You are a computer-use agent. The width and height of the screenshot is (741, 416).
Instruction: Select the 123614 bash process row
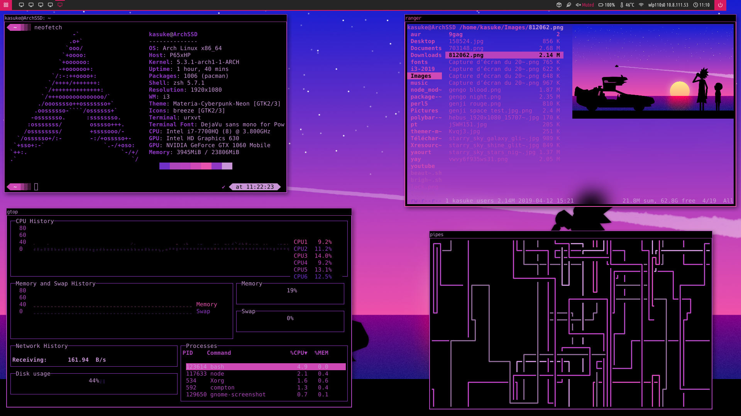266,367
